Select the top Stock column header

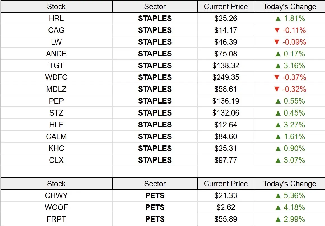click(56, 7)
